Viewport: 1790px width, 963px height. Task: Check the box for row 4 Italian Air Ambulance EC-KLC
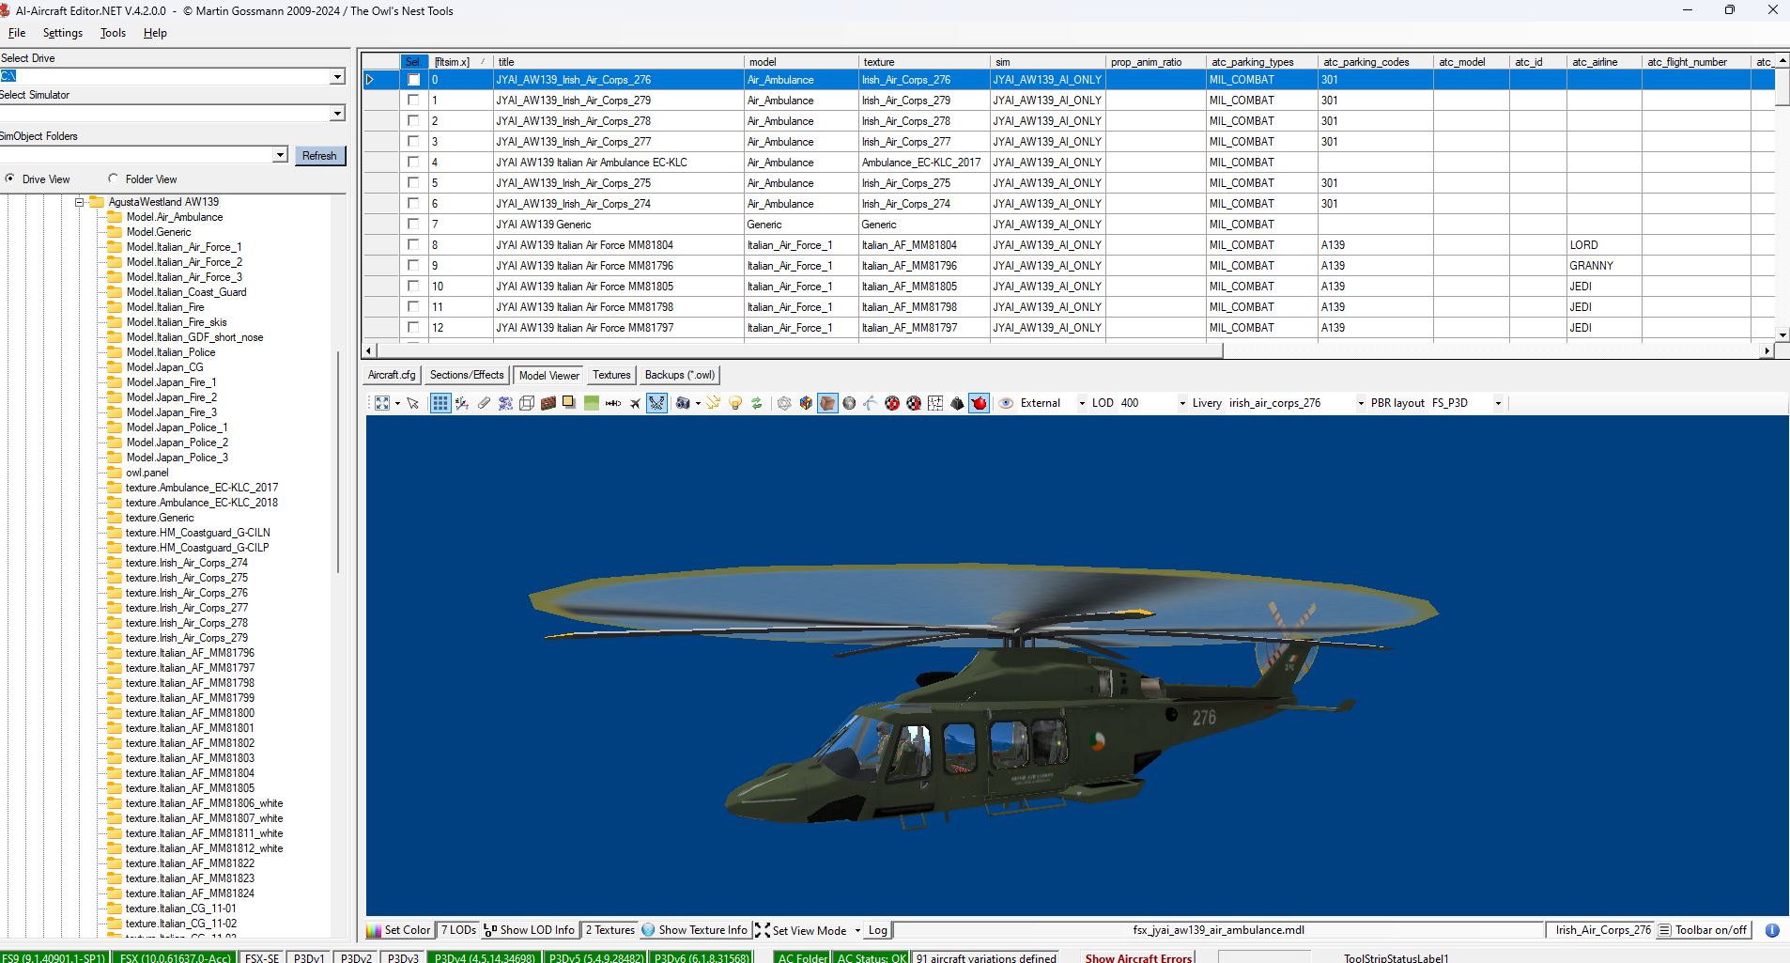(413, 163)
